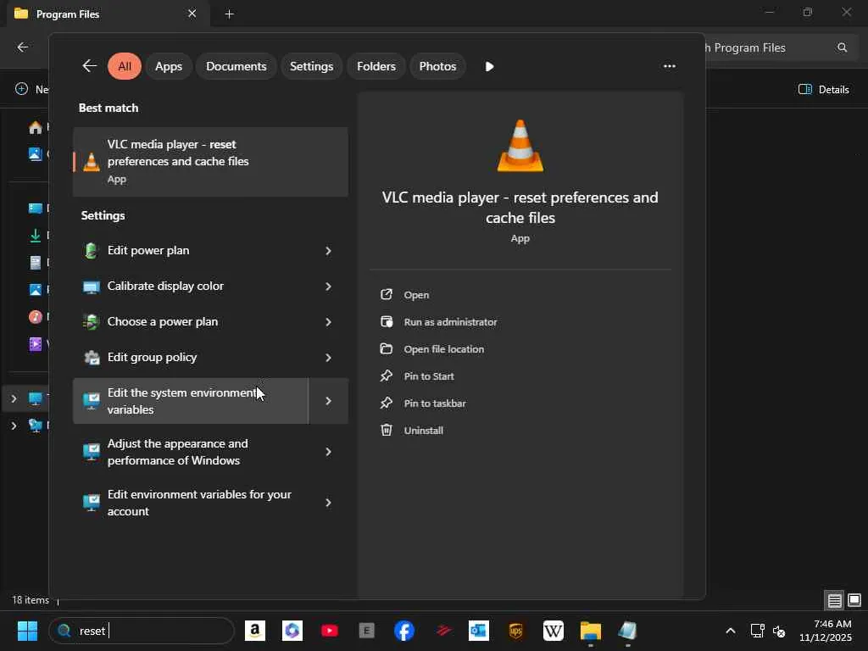
Task: Open network status tray icon
Action: click(757, 631)
